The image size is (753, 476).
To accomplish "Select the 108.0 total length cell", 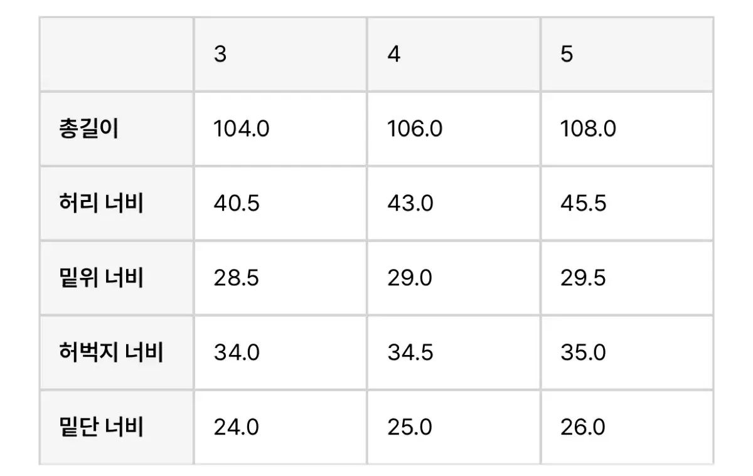I will pyautogui.click(x=627, y=129).
